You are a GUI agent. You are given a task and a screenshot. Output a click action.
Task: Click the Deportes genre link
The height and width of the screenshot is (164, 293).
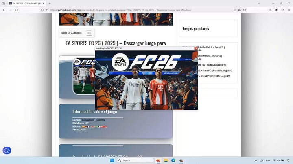coord(100,120)
